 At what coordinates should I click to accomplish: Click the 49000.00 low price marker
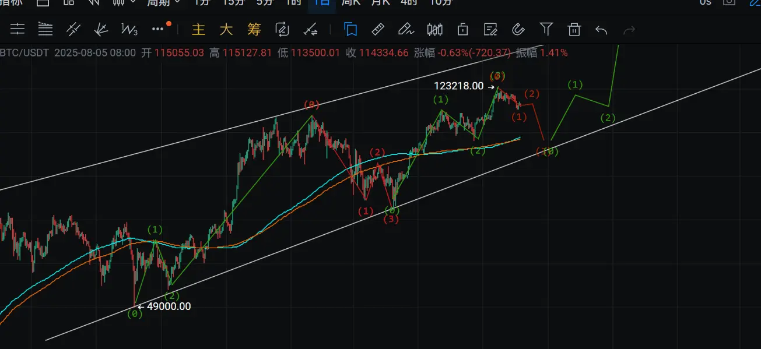pos(169,306)
